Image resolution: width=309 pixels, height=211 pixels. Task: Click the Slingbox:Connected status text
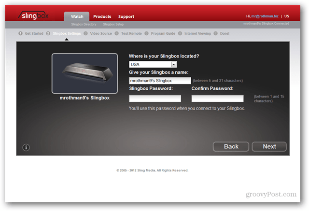266,24
